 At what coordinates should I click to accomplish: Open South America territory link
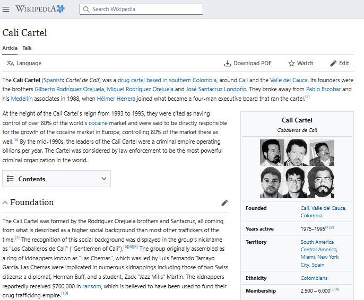(317, 242)
